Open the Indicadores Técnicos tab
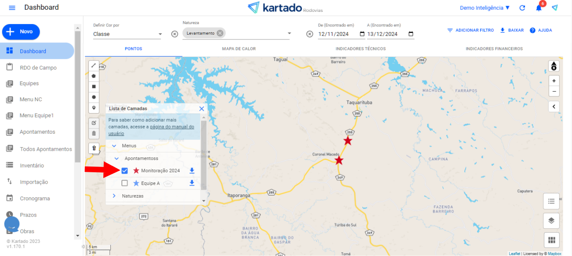This screenshot has width=572, height=256. coord(361,49)
